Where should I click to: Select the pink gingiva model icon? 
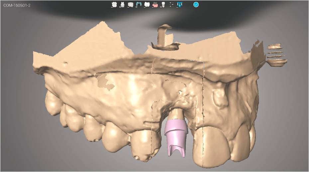point(155,5)
